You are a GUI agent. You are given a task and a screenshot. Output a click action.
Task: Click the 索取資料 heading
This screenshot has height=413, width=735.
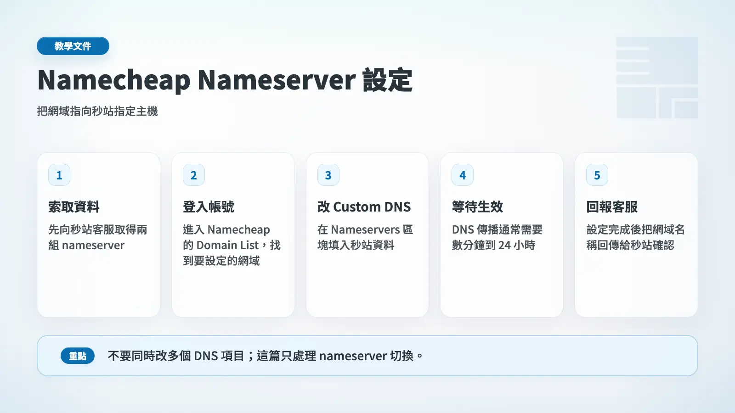click(74, 207)
